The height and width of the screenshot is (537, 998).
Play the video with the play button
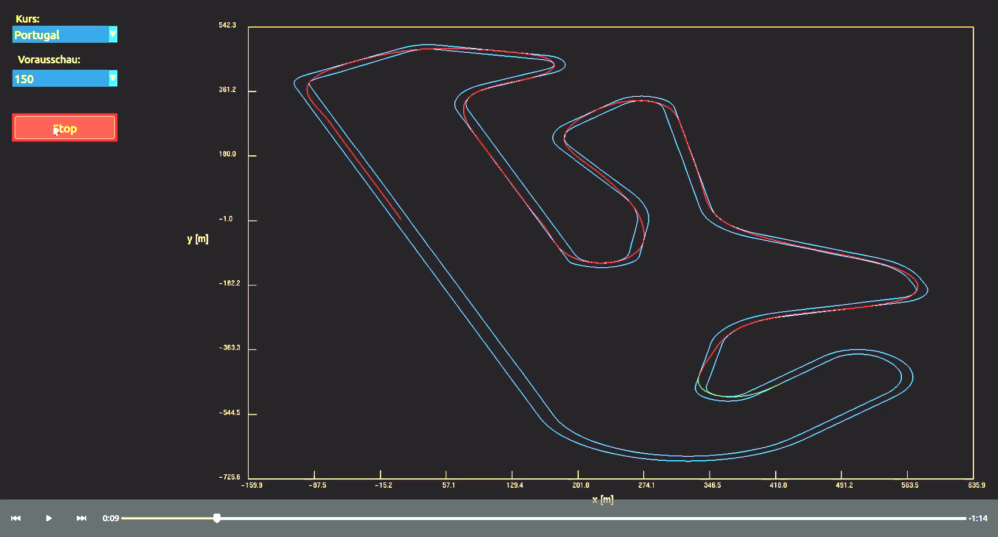tap(49, 518)
